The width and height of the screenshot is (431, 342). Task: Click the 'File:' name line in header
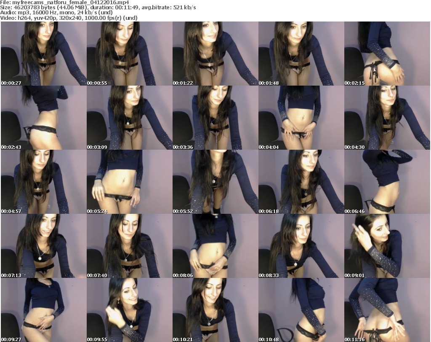64,3
